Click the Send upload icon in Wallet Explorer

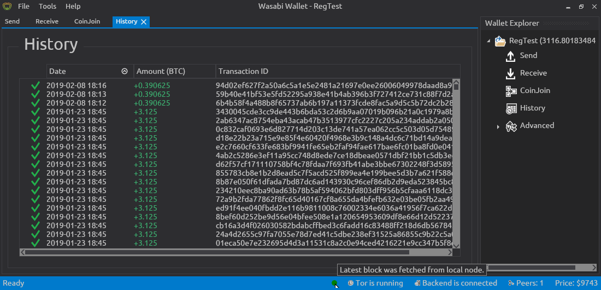(x=510, y=56)
